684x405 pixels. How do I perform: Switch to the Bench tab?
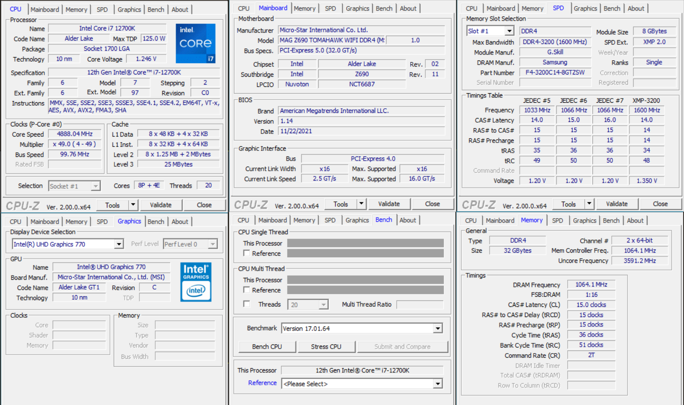click(156, 9)
